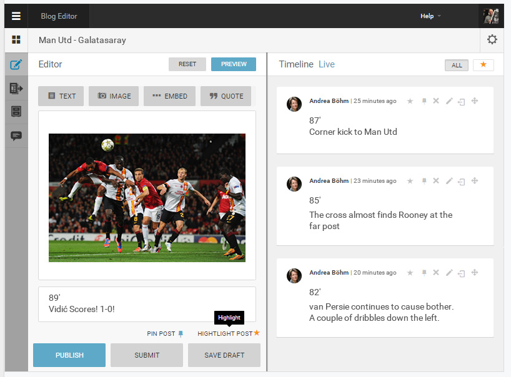Viewport: 511px width, 377px height.
Task: Pin the 87' Corner kick timeline post
Action: click(x=424, y=100)
